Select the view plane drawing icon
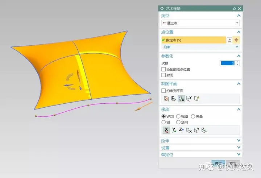 166,99
